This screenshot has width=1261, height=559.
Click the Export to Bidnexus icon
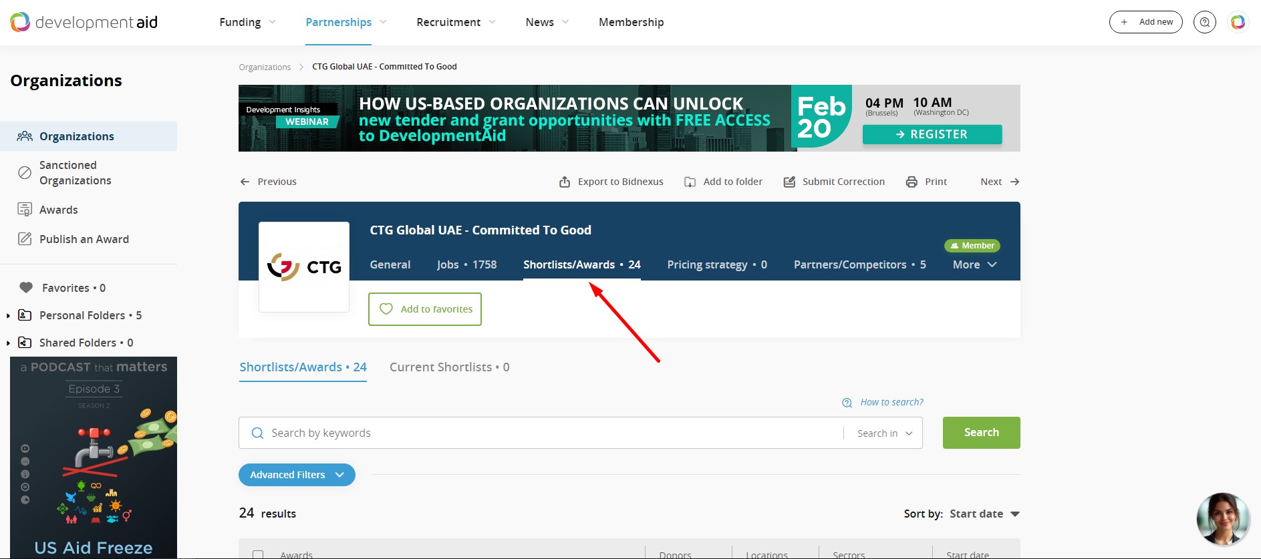coord(565,182)
